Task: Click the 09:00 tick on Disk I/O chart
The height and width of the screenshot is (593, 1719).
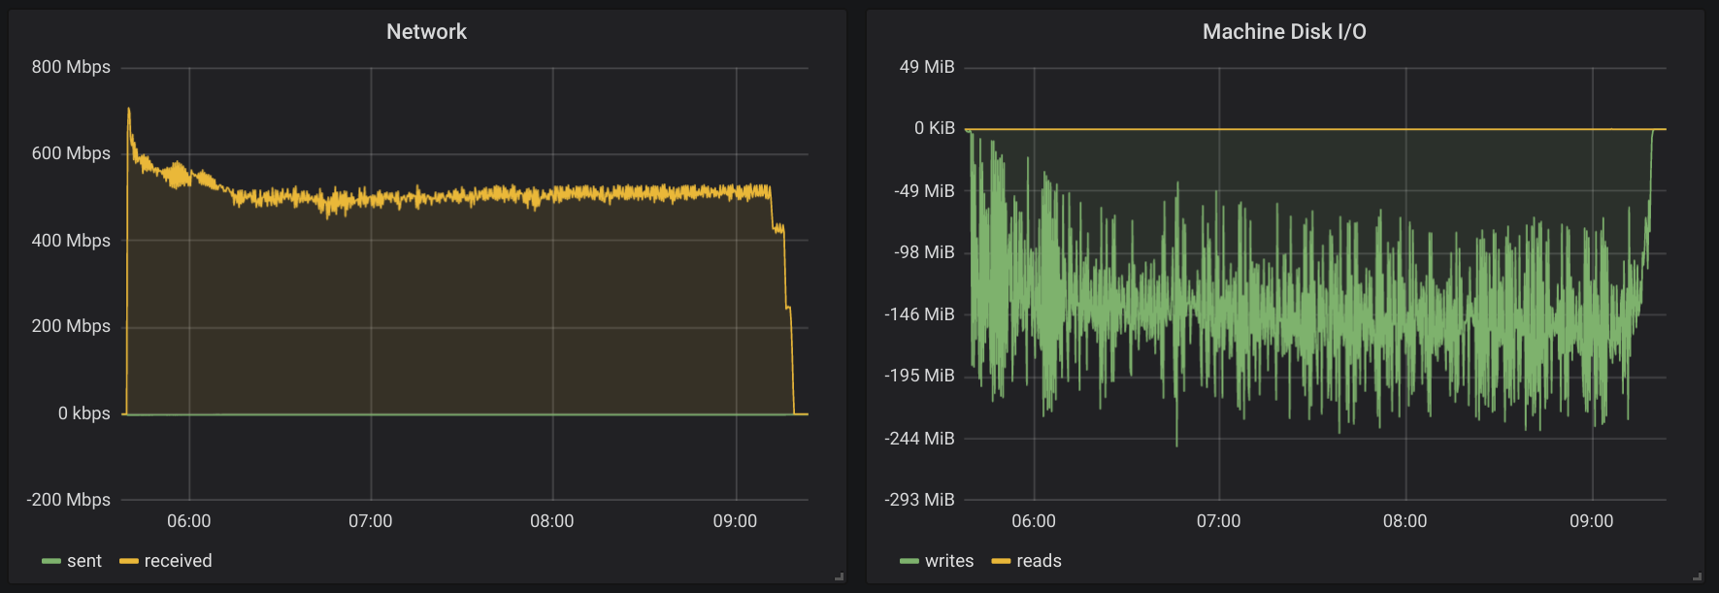Action: [1592, 521]
